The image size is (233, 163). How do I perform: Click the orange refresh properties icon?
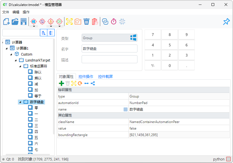click(x=80, y=83)
